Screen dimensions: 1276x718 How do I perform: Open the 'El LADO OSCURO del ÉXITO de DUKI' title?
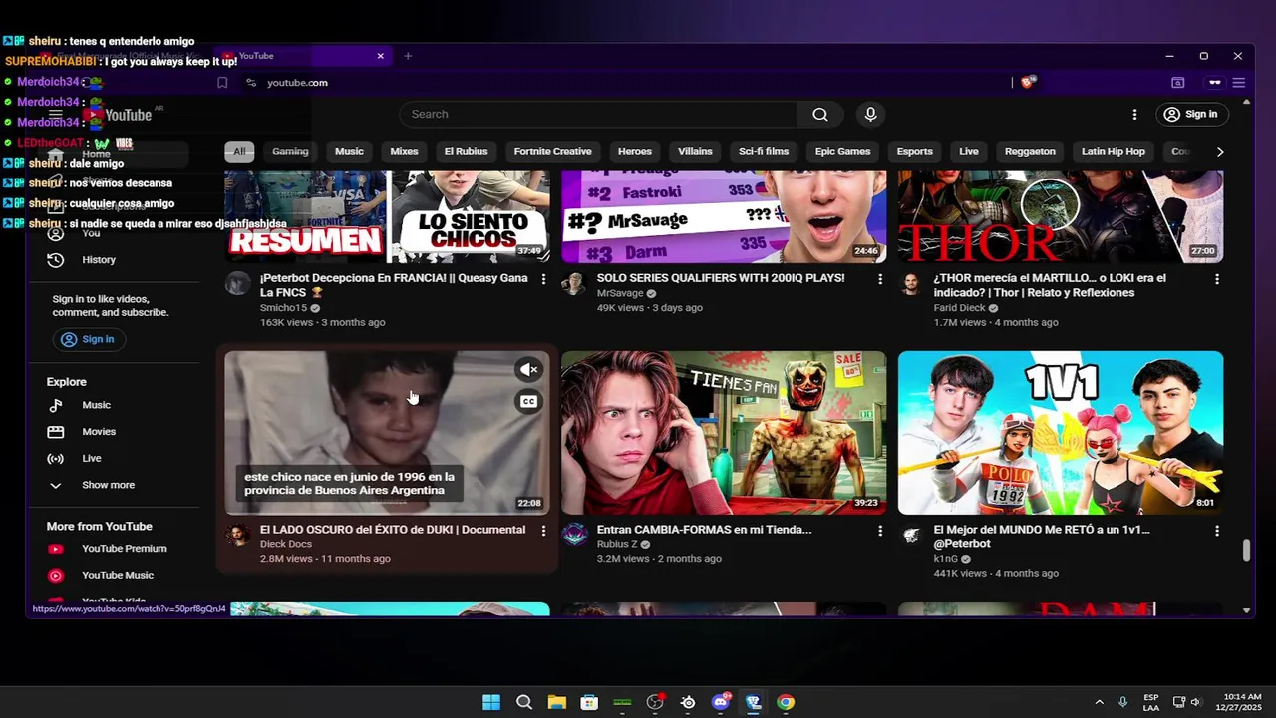393,530
